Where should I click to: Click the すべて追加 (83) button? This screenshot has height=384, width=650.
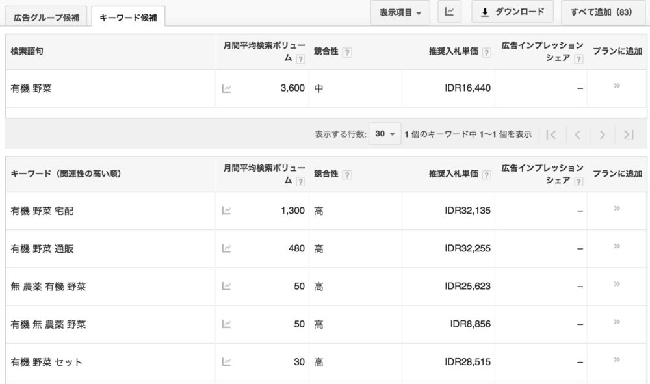601,12
